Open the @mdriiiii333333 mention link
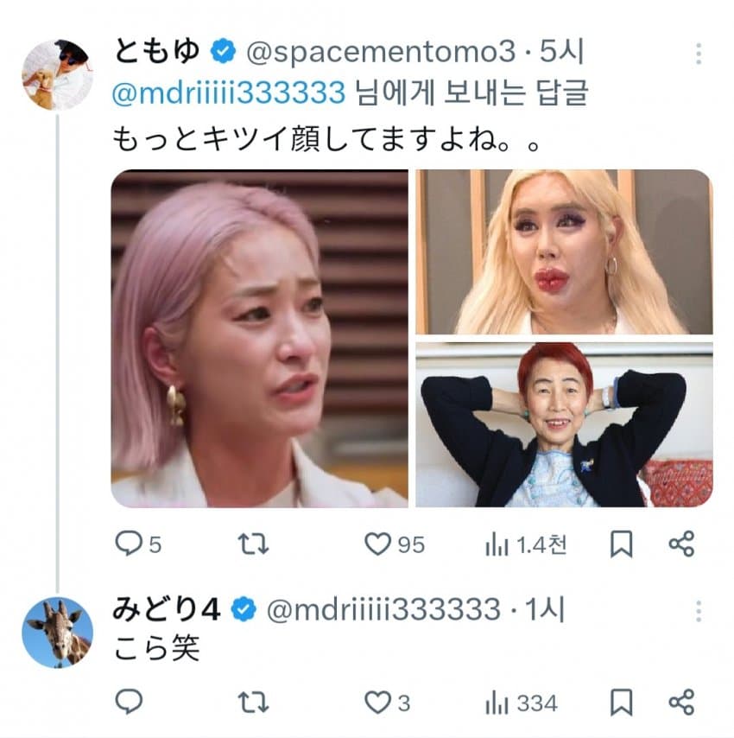Image resolution: width=734 pixels, height=738 pixels. (x=231, y=92)
